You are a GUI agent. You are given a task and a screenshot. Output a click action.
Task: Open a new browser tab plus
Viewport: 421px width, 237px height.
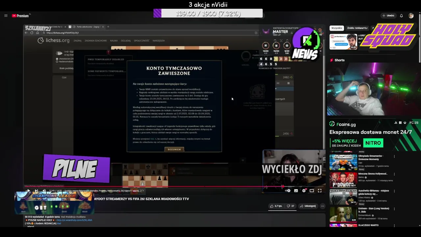[108, 27]
